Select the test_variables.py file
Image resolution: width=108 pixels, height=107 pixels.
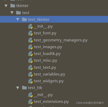50,74
